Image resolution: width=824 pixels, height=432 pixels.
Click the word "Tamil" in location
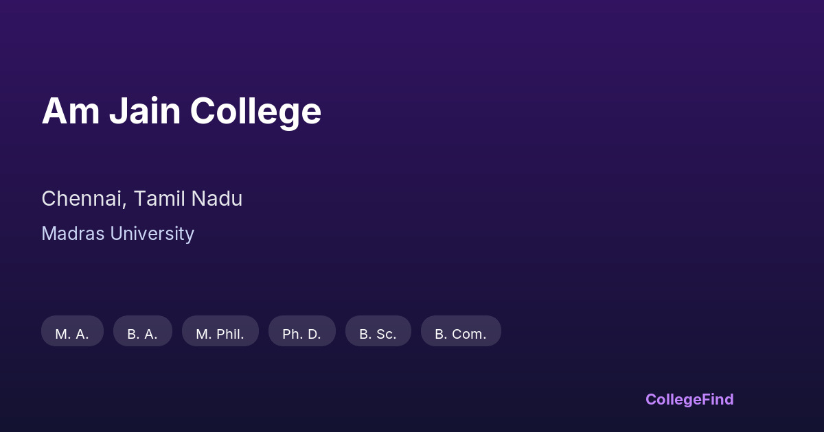159,199
